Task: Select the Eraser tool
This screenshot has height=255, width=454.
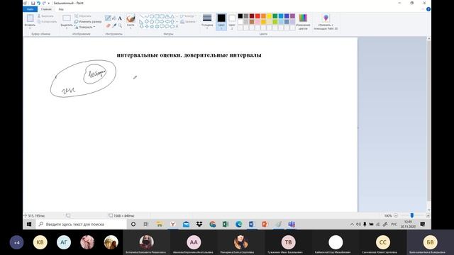Action: tap(108, 25)
